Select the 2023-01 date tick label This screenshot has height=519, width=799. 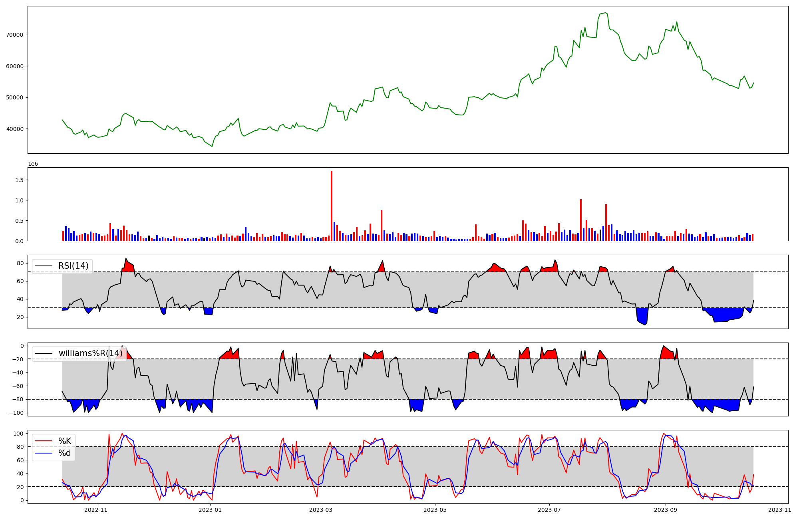210,510
